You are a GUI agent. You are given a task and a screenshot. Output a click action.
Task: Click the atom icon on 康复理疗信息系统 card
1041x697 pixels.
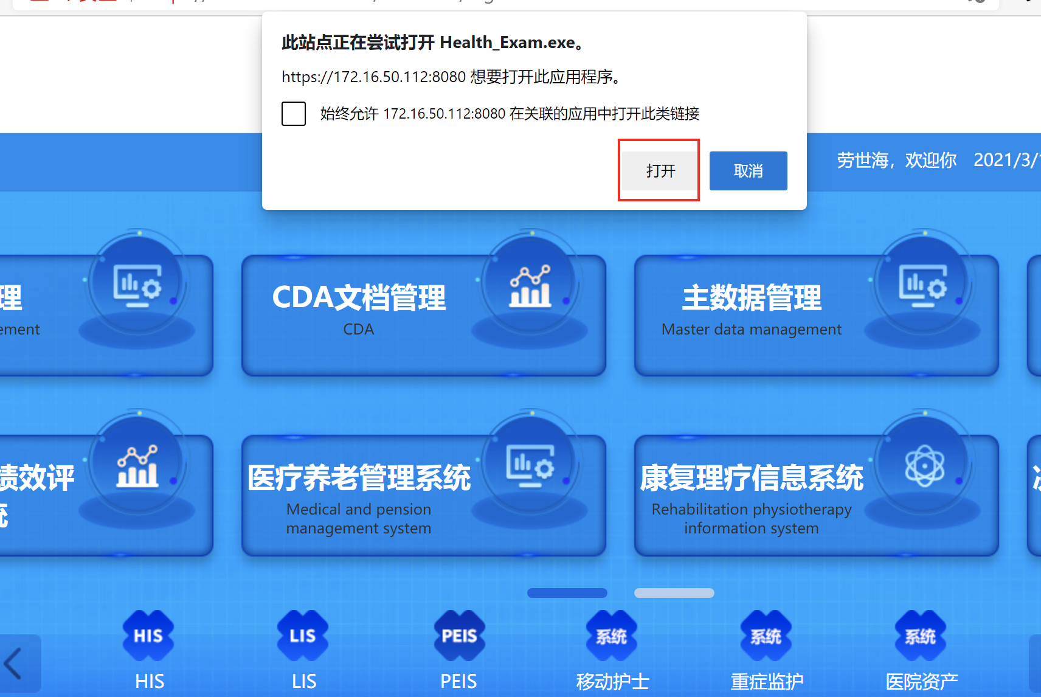point(924,466)
